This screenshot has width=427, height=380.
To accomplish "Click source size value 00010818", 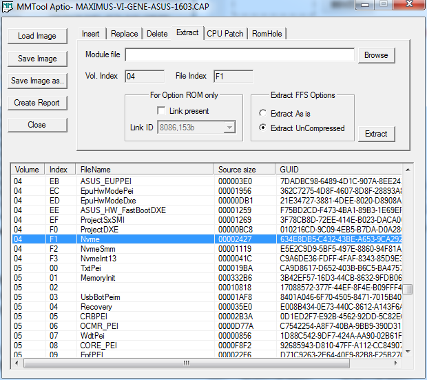I will [235, 288].
